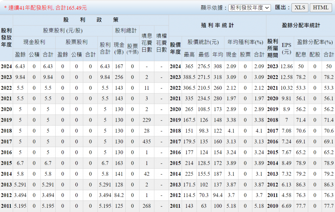Image resolution: width=335 pixels, height=212 pixels.
Task: Select the 股票股利 sub-header
Action: click(76, 42)
